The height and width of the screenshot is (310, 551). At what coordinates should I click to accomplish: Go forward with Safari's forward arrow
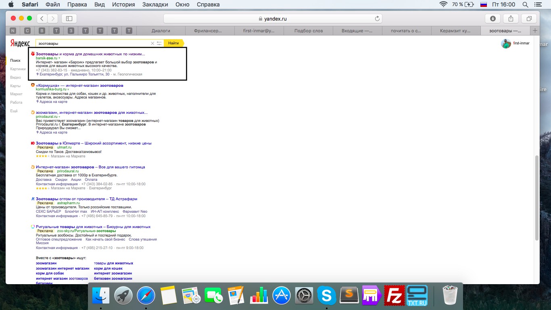(53, 19)
